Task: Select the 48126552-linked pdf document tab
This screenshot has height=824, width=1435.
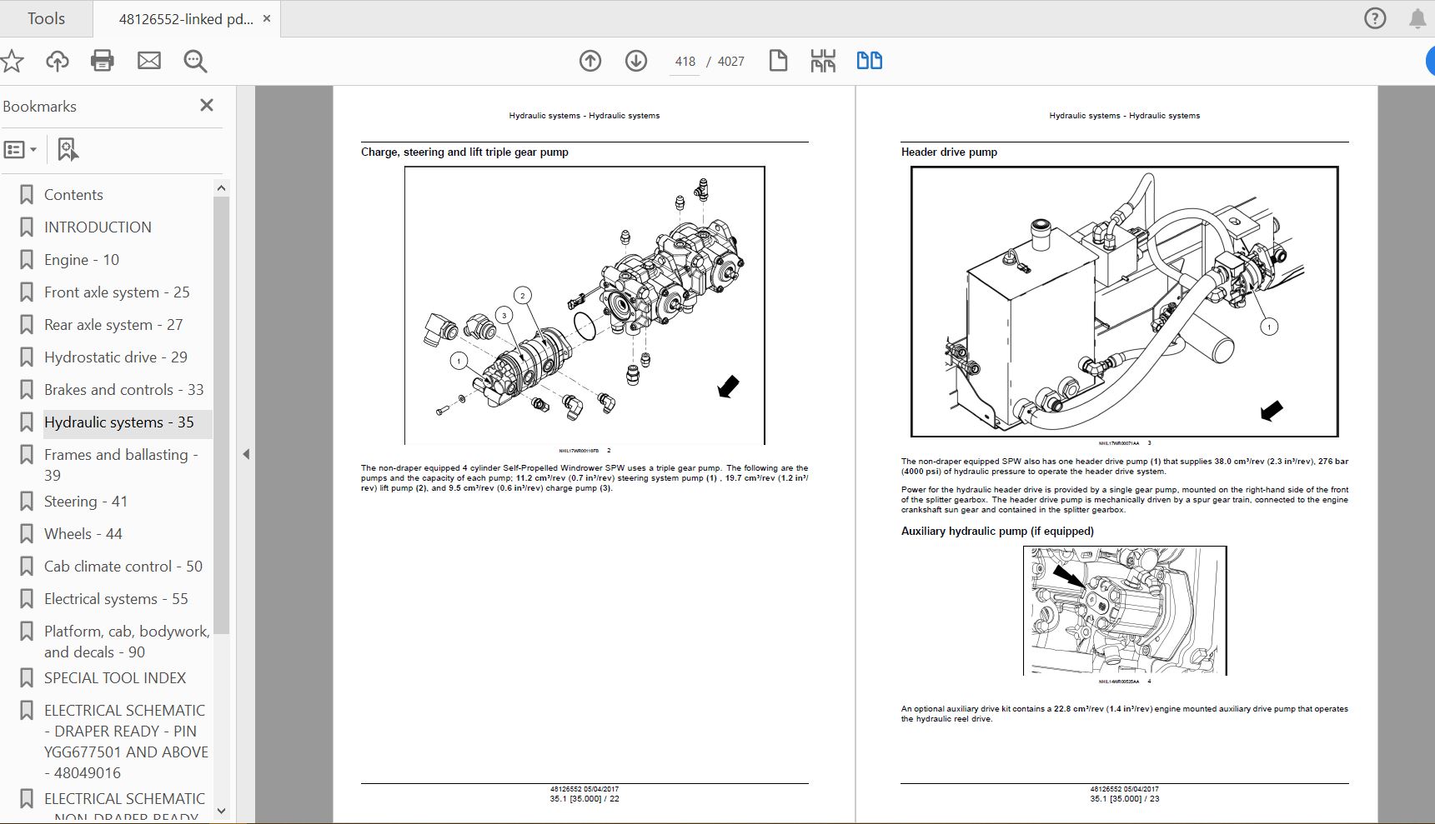Action: tap(183, 17)
